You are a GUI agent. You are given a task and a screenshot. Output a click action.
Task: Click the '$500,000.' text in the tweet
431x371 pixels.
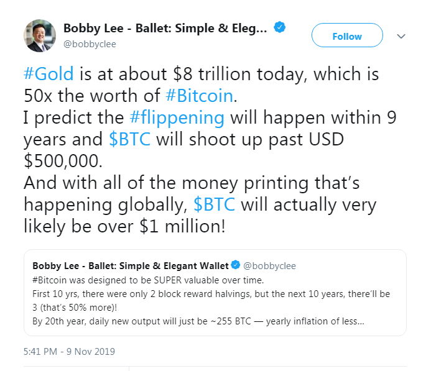click(x=63, y=161)
